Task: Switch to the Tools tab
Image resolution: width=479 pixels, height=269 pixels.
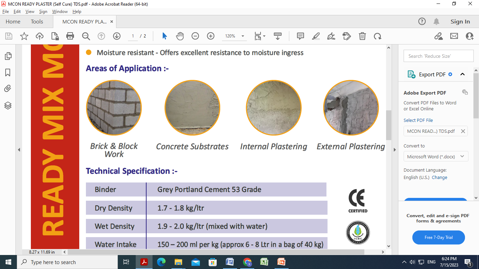Action: (37, 22)
